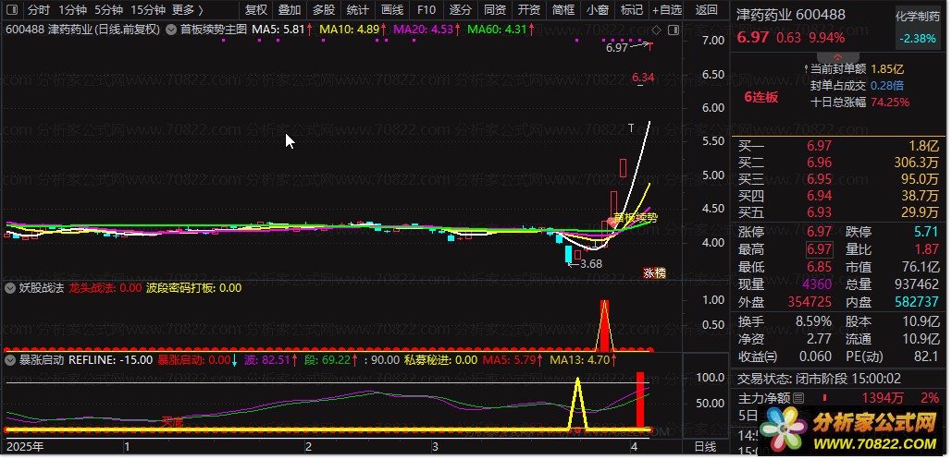Click the 涨榜 label on chart
The width and height of the screenshot is (952, 459).
pos(655,273)
